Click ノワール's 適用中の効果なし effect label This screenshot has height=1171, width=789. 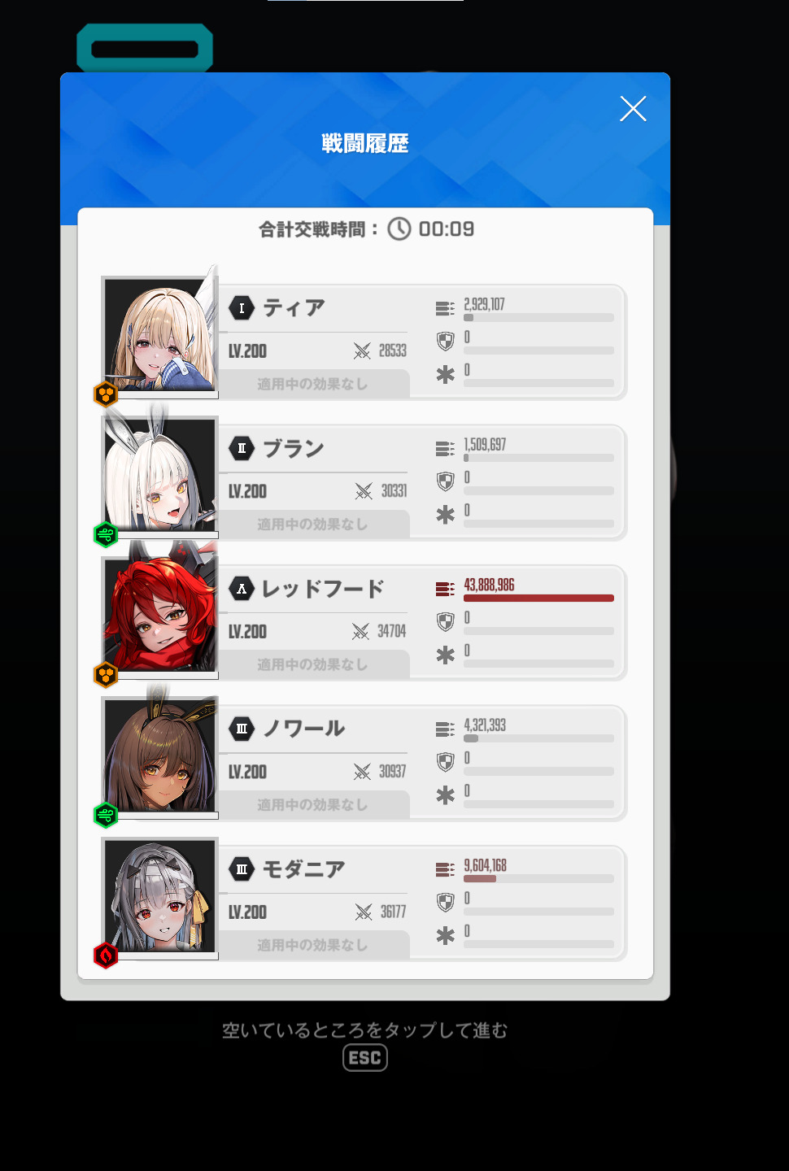coord(312,804)
